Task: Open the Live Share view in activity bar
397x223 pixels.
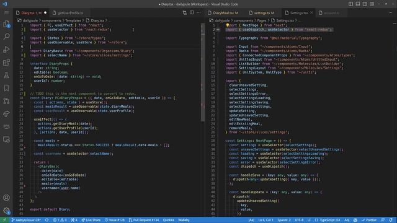Action: coord(6,114)
